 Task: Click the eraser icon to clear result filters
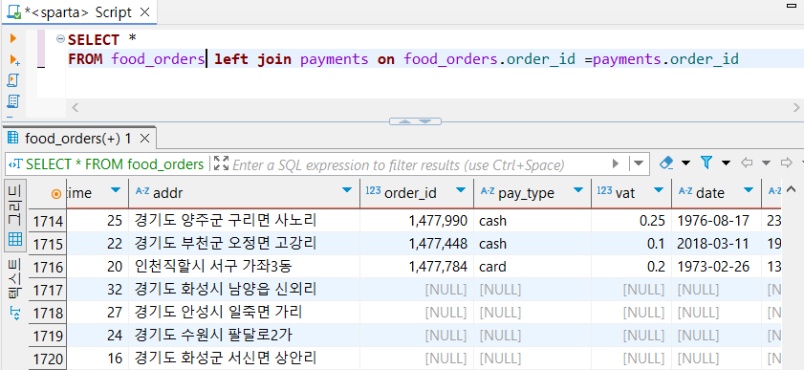coord(665,163)
